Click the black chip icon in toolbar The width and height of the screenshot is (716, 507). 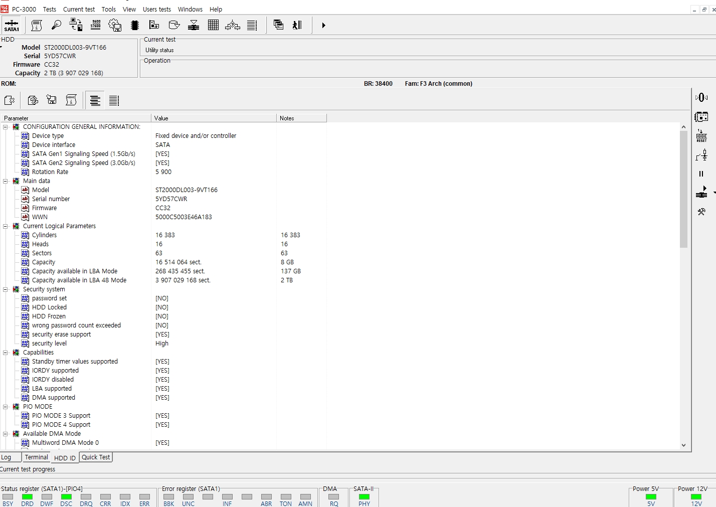tap(134, 25)
